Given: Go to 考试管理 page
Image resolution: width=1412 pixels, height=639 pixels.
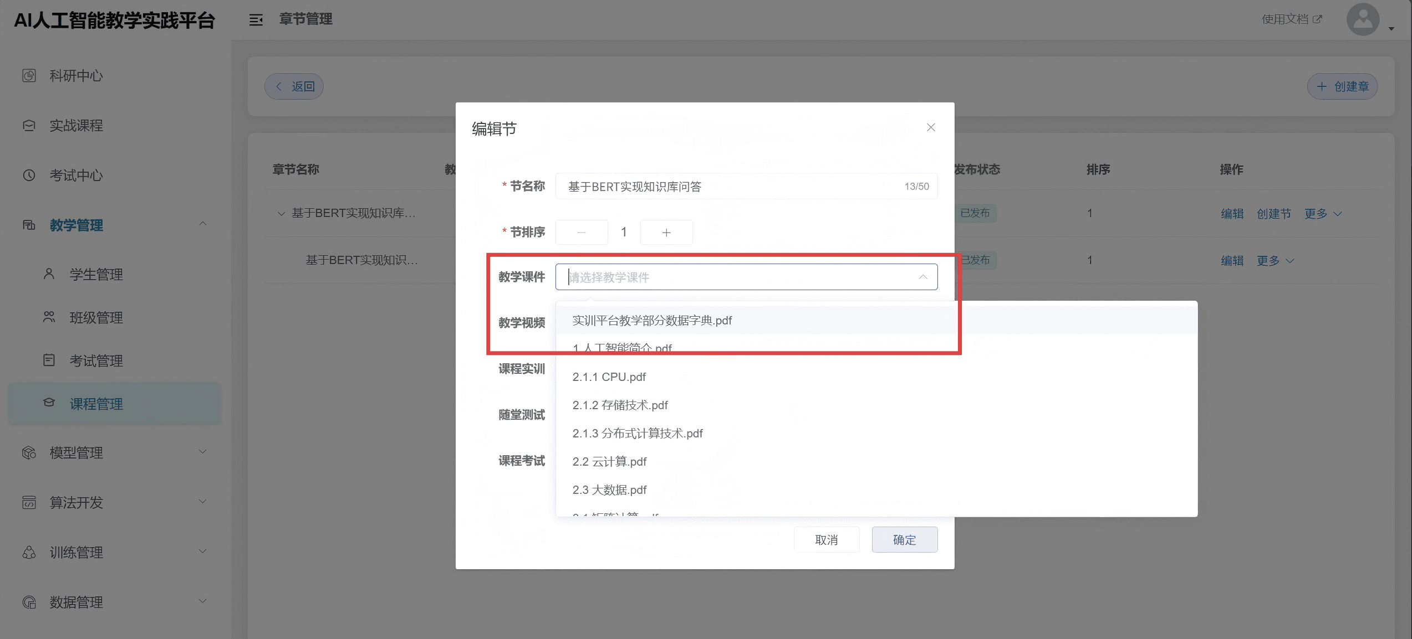Looking at the screenshot, I should (x=96, y=360).
